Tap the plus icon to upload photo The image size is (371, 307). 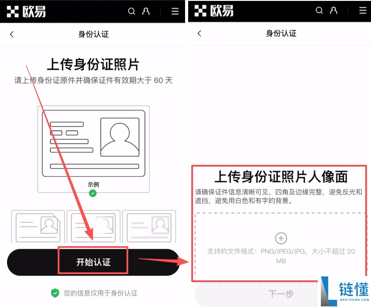[x=281, y=238]
